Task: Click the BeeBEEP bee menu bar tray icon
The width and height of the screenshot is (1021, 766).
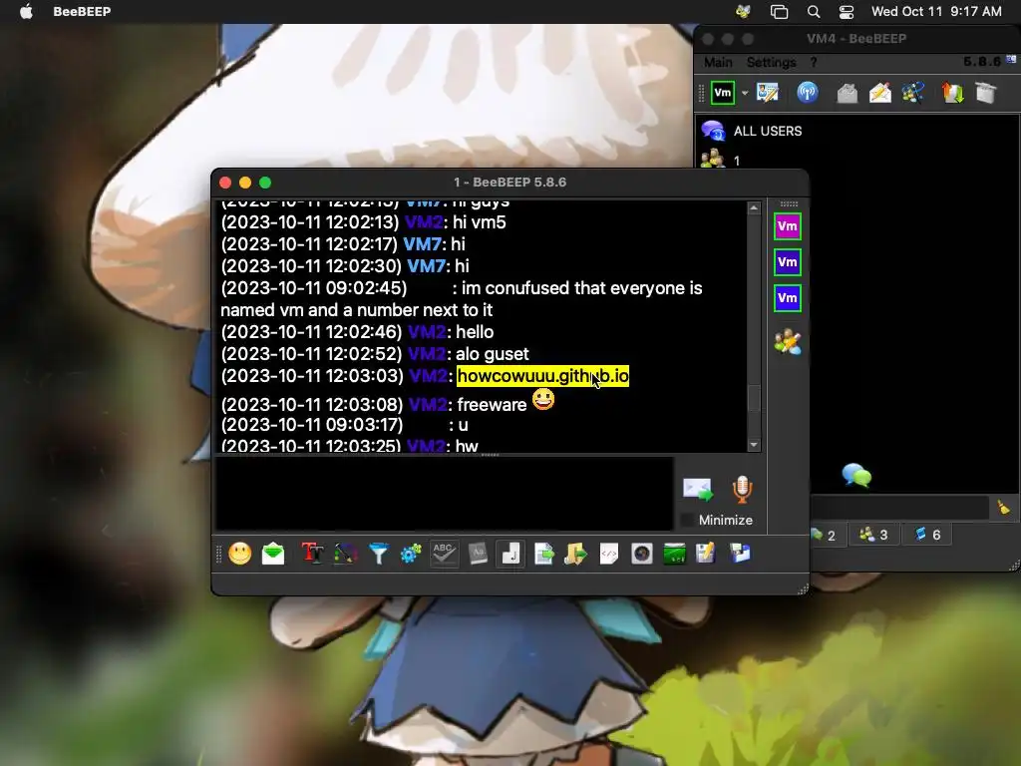Action: pos(743,11)
